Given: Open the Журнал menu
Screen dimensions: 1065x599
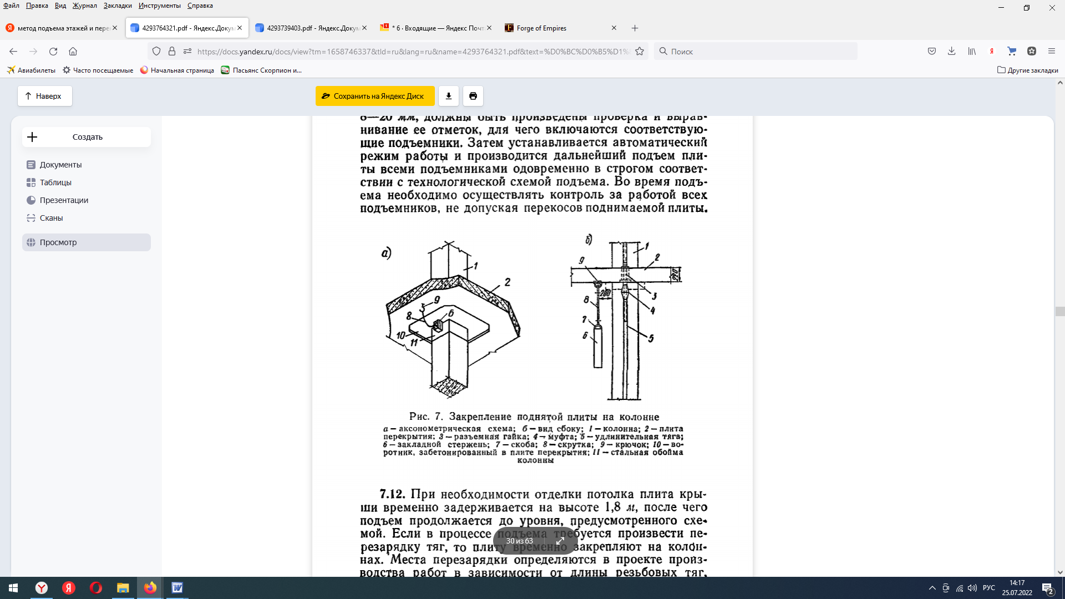Looking at the screenshot, I should [84, 6].
